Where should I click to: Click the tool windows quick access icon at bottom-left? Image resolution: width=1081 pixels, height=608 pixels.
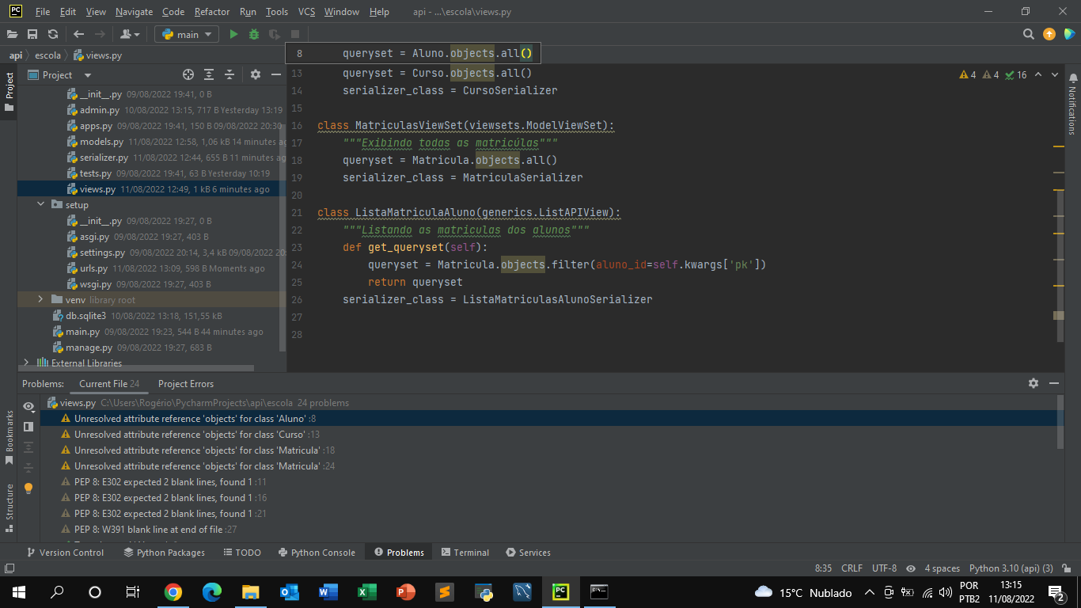coord(9,568)
